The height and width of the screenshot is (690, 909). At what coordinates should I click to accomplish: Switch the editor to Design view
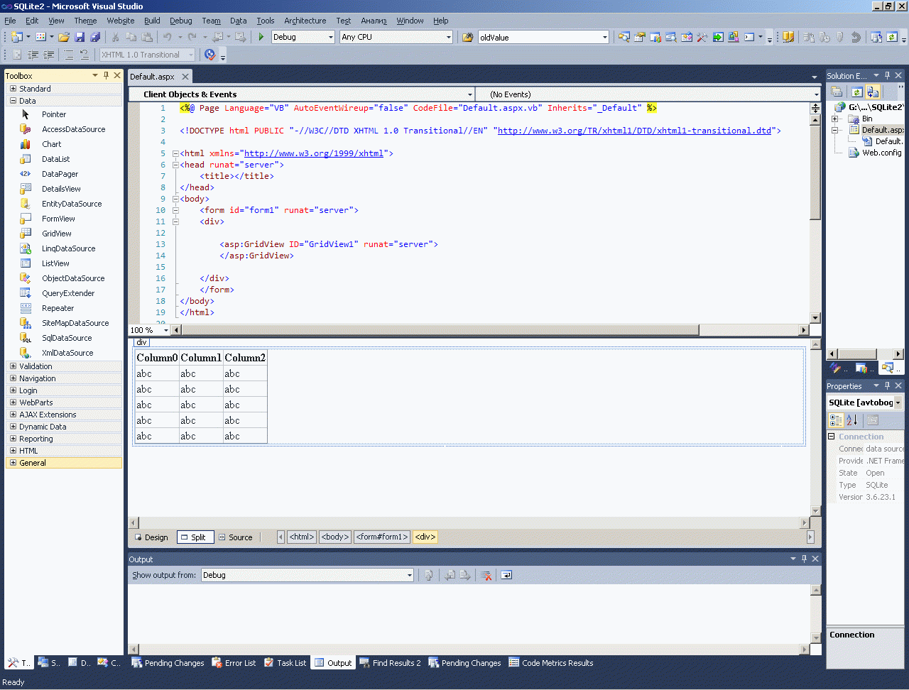pos(150,537)
